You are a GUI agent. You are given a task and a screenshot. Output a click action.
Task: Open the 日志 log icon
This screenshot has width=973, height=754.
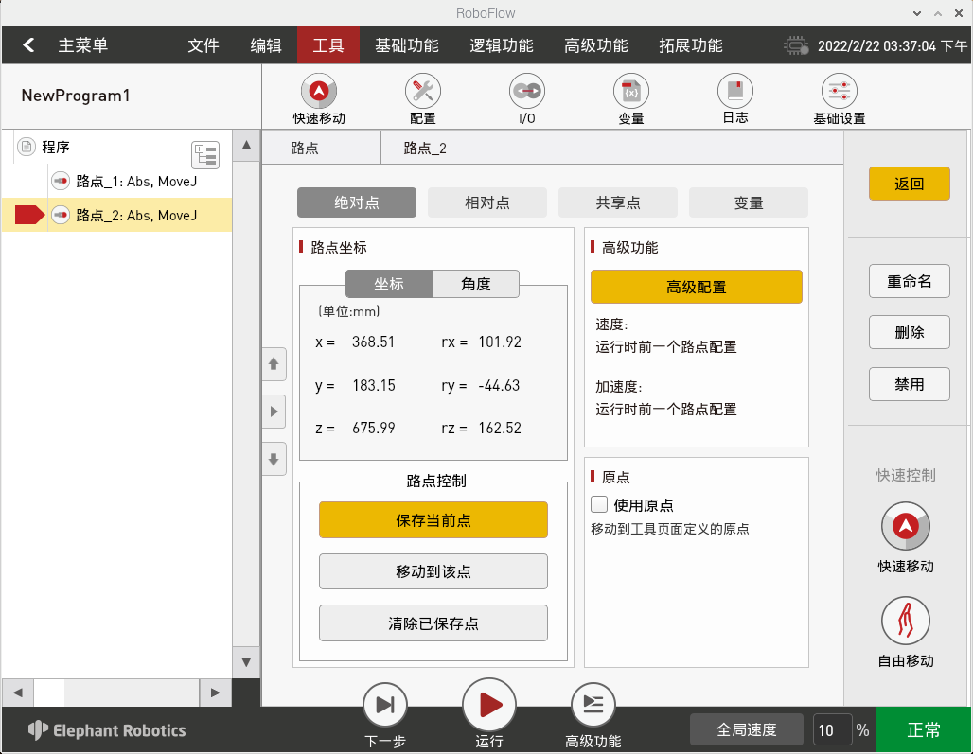click(x=734, y=92)
